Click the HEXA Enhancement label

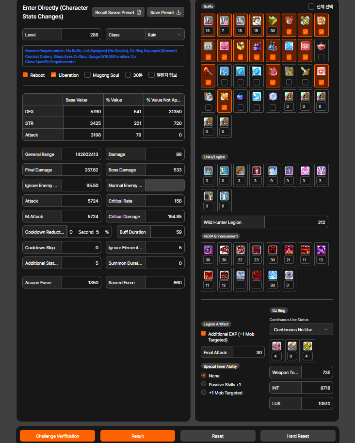[x=221, y=236]
